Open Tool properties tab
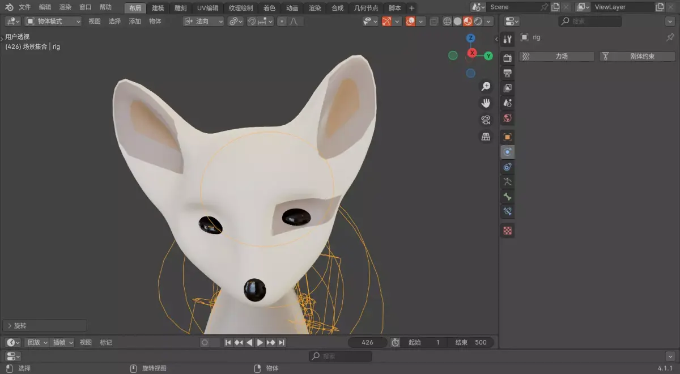This screenshot has height=374, width=680. 507,39
